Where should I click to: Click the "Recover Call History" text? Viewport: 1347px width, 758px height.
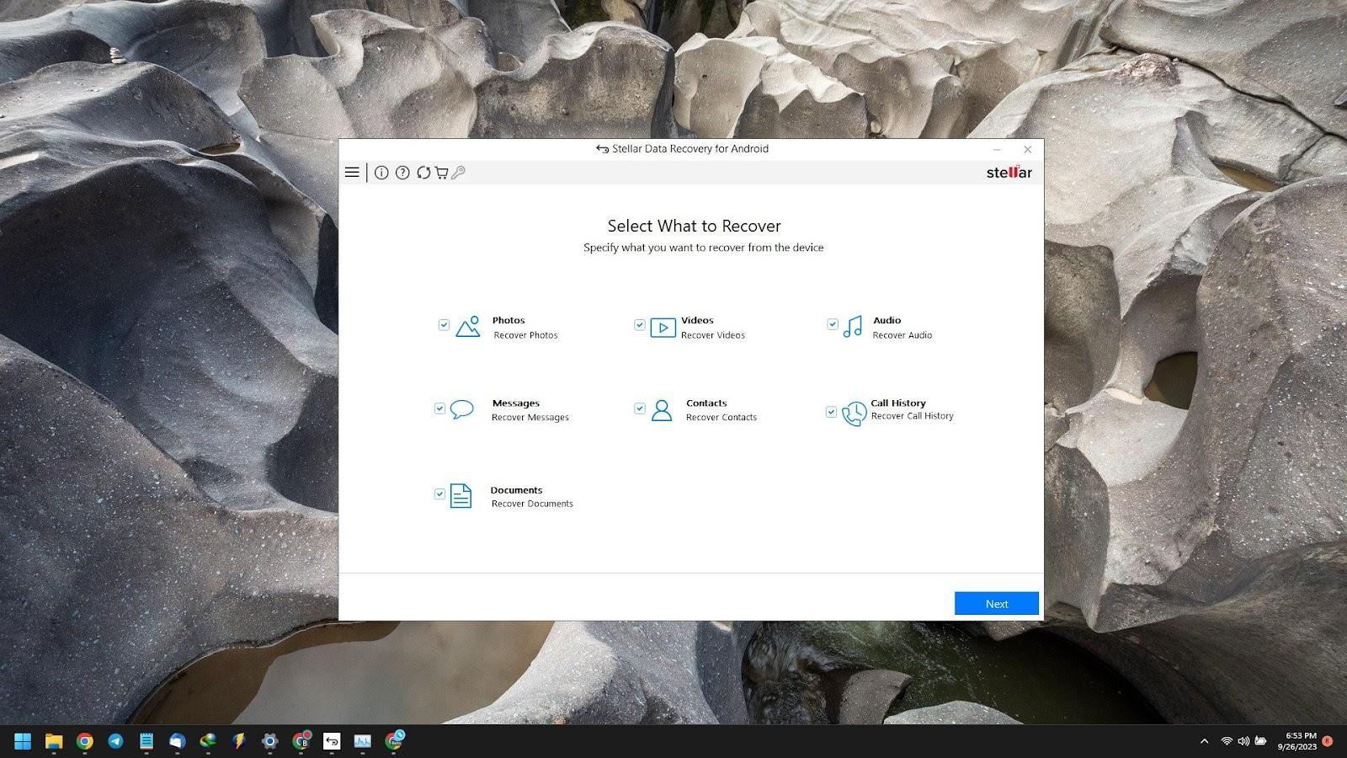click(913, 416)
